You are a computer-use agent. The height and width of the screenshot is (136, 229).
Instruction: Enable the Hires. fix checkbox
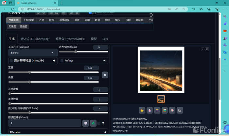click(x=11, y=61)
